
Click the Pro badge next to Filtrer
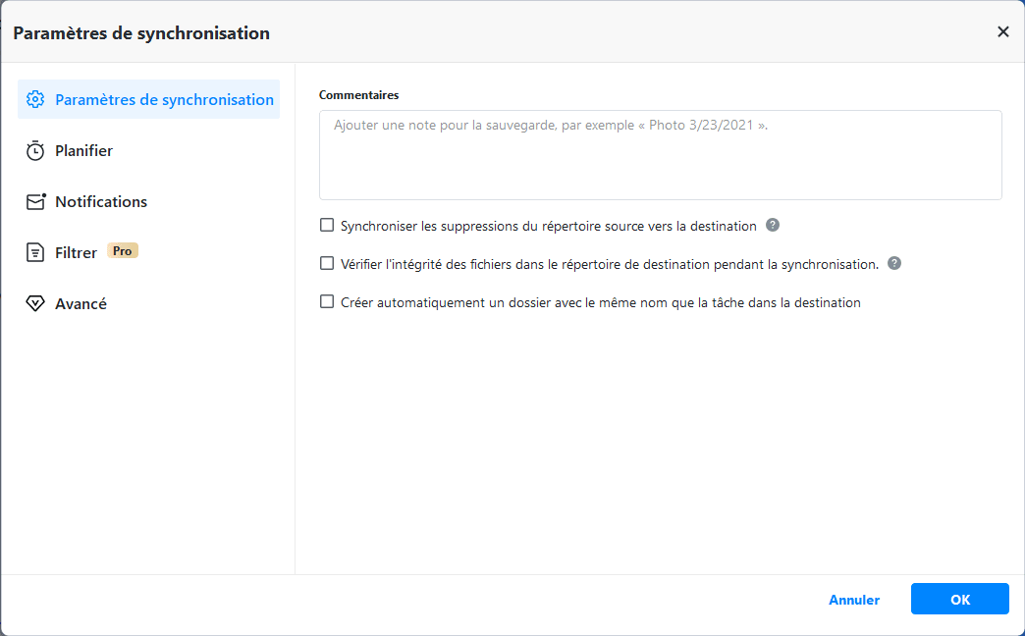(123, 251)
